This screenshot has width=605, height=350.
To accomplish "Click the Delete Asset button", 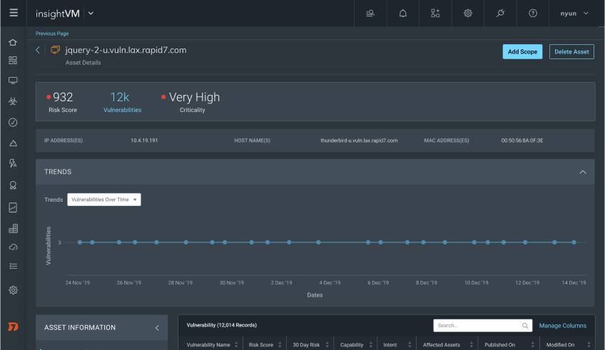I will [x=571, y=51].
